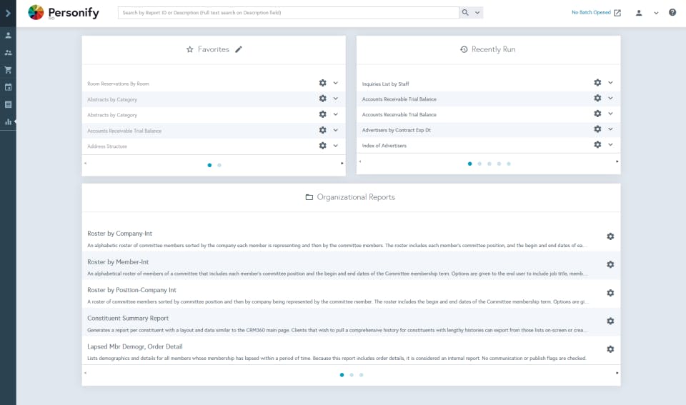
Task: Open the help question mark icon
Action: click(x=672, y=13)
